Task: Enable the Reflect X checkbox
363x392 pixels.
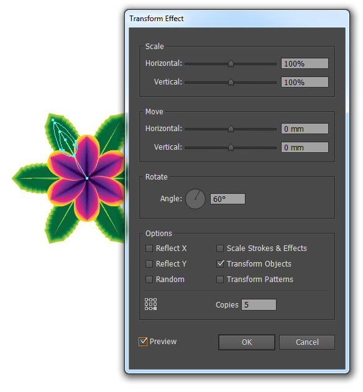Action: (x=149, y=248)
